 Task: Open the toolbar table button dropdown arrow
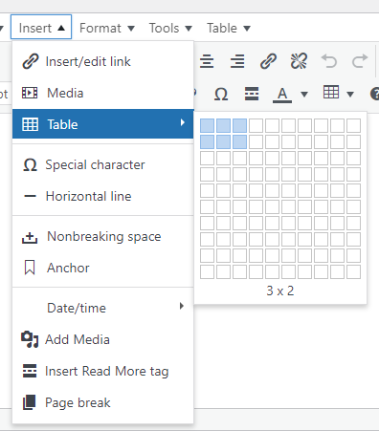pyautogui.click(x=350, y=95)
